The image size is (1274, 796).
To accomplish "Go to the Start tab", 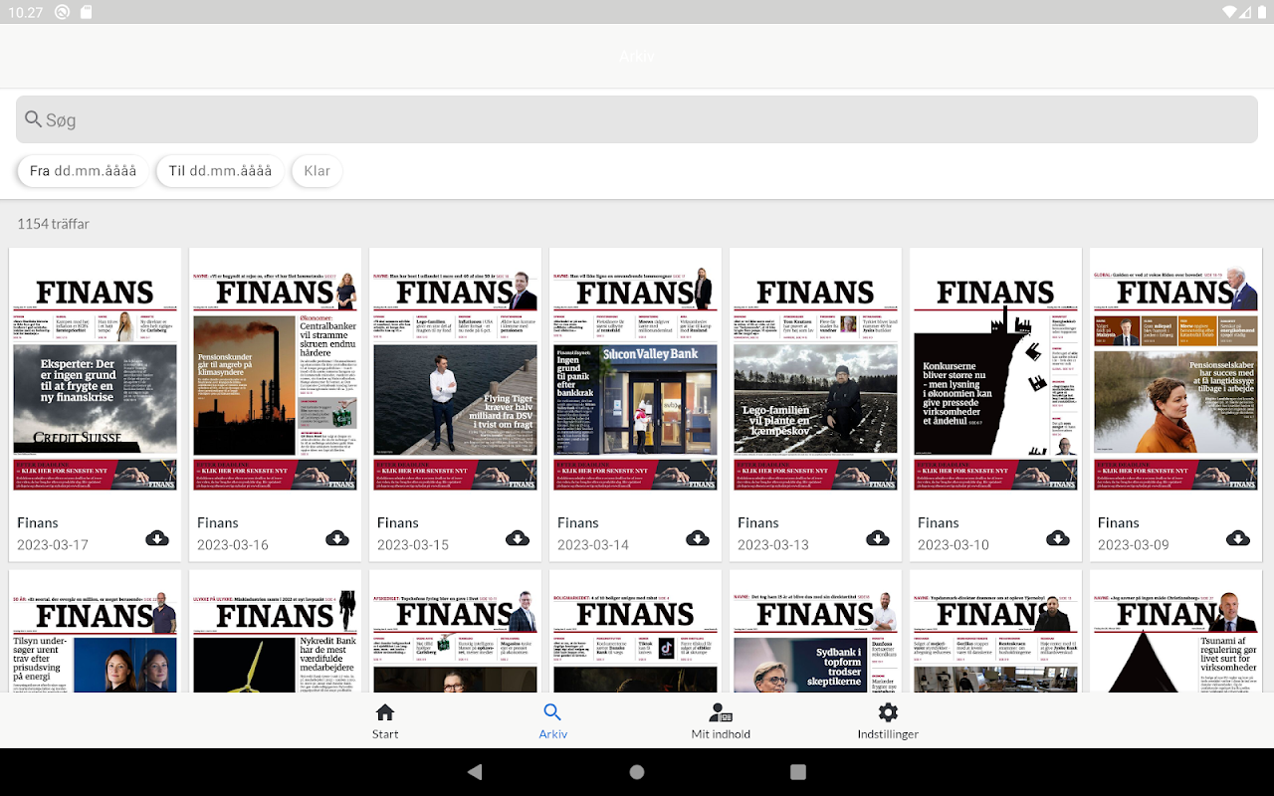I will pos(385,721).
